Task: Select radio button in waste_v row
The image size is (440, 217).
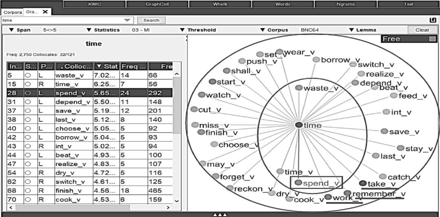Action: 28,75
